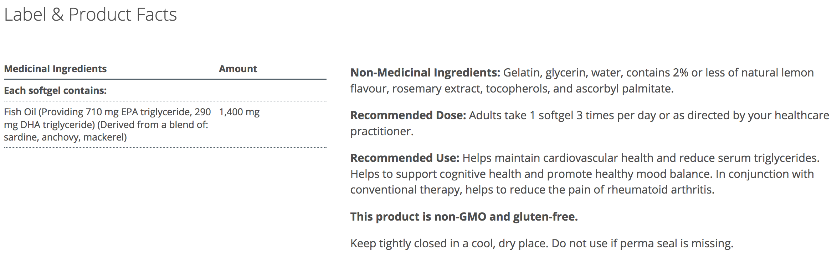This screenshot has width=837, height=264.
Task: Click the "sardine, anchovy, mackerel)" text line
Action: (65, 137)
